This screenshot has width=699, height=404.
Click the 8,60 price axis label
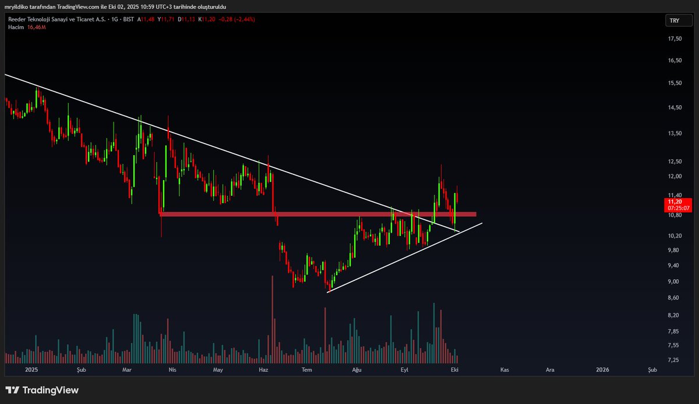[x=673, y=298]
